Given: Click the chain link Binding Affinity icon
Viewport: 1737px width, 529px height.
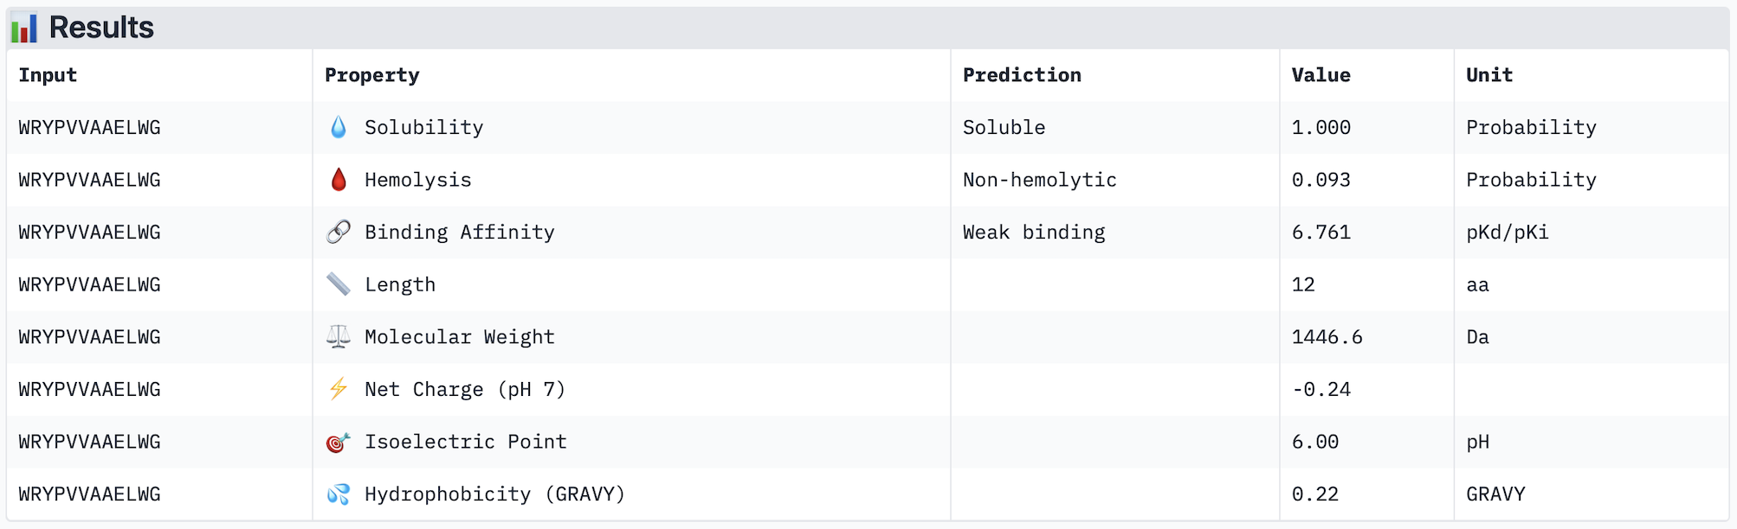Looking at the screenshot, I should click(339, 232).
